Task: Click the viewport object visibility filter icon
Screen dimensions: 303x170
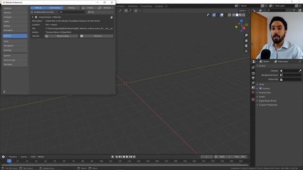Action: 208,15
